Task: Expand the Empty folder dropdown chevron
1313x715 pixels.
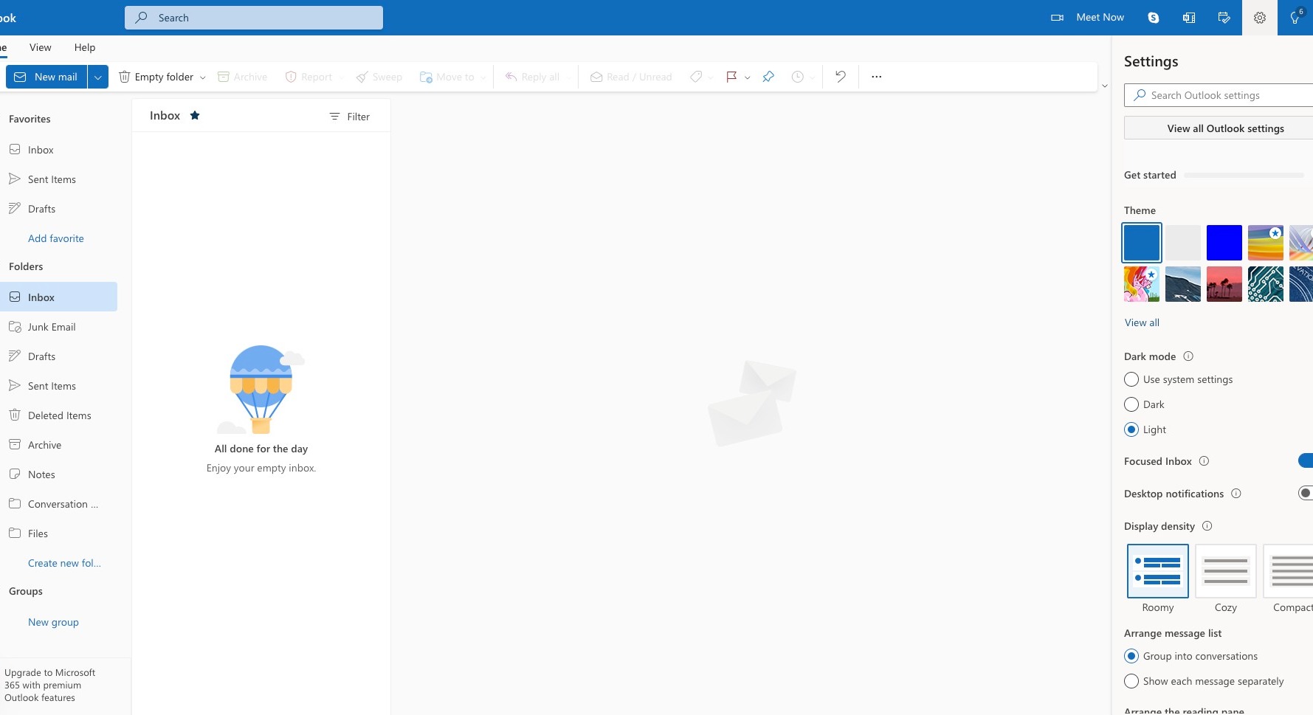Action: tap(203, 77)
